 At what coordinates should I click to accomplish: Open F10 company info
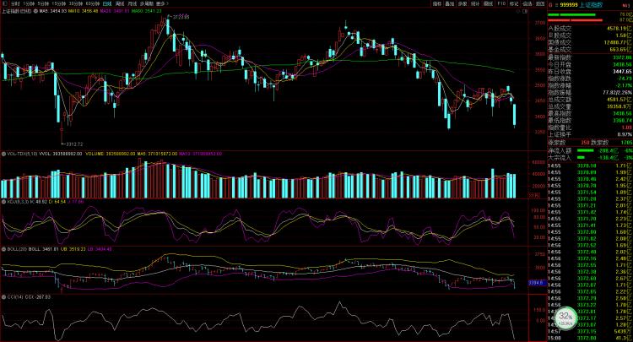tap(501, 4)
